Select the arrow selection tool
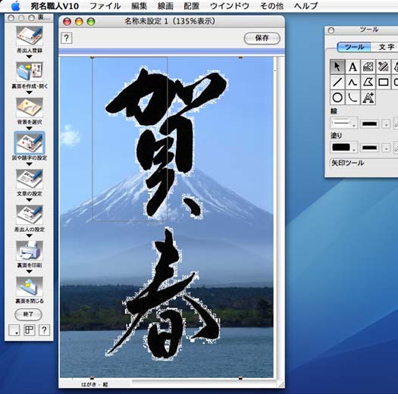The height and width of the screenshot is (394, 398). click(x=337, y=67)
